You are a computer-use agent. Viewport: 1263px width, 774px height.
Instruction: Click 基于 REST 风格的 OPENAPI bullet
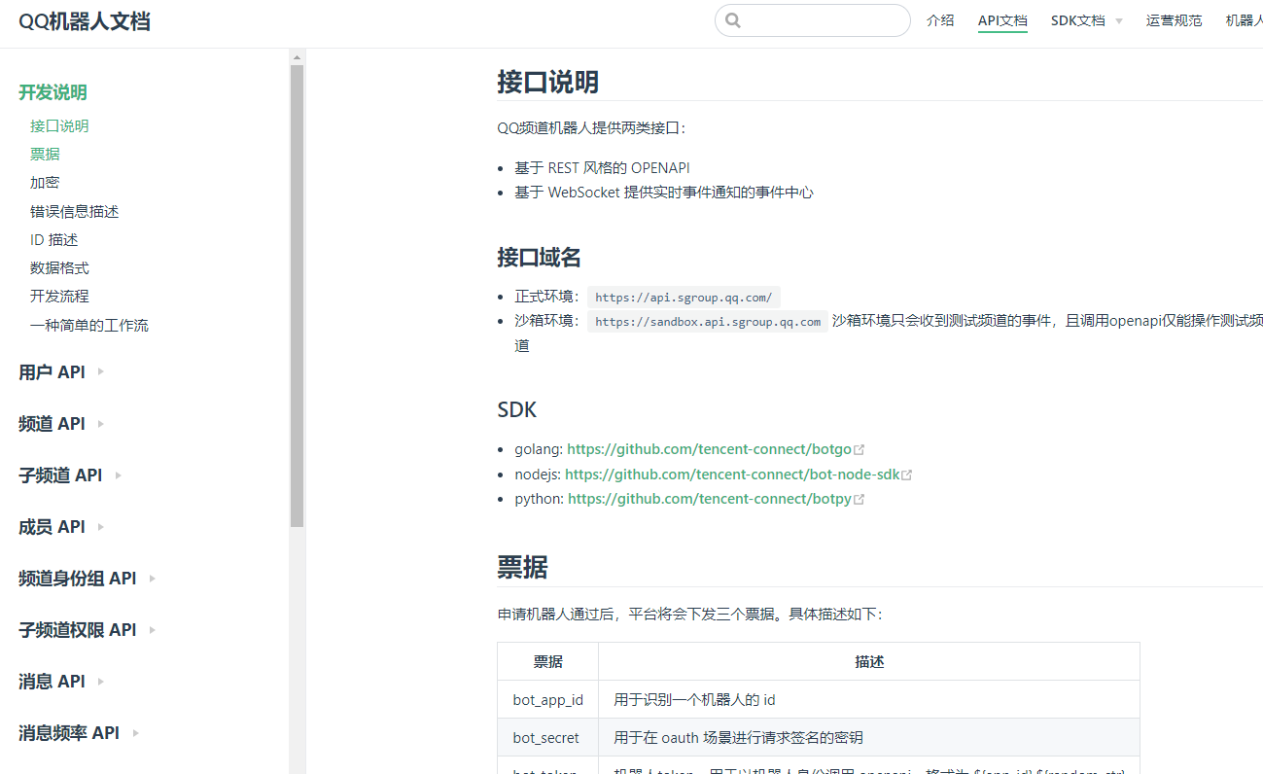tap(603, 167)
